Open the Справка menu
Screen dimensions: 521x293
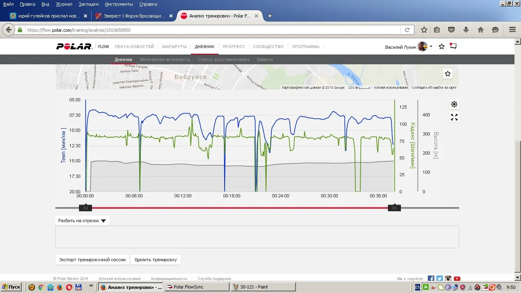[x=148, y=4]
